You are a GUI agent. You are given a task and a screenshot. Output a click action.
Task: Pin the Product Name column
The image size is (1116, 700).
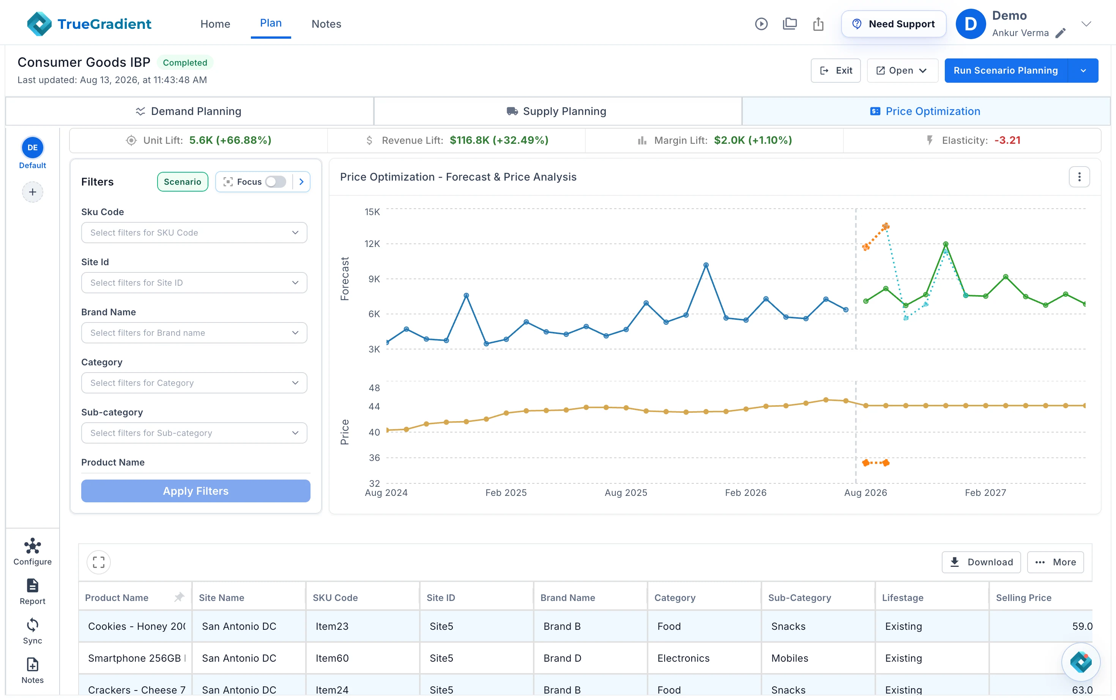179,597
